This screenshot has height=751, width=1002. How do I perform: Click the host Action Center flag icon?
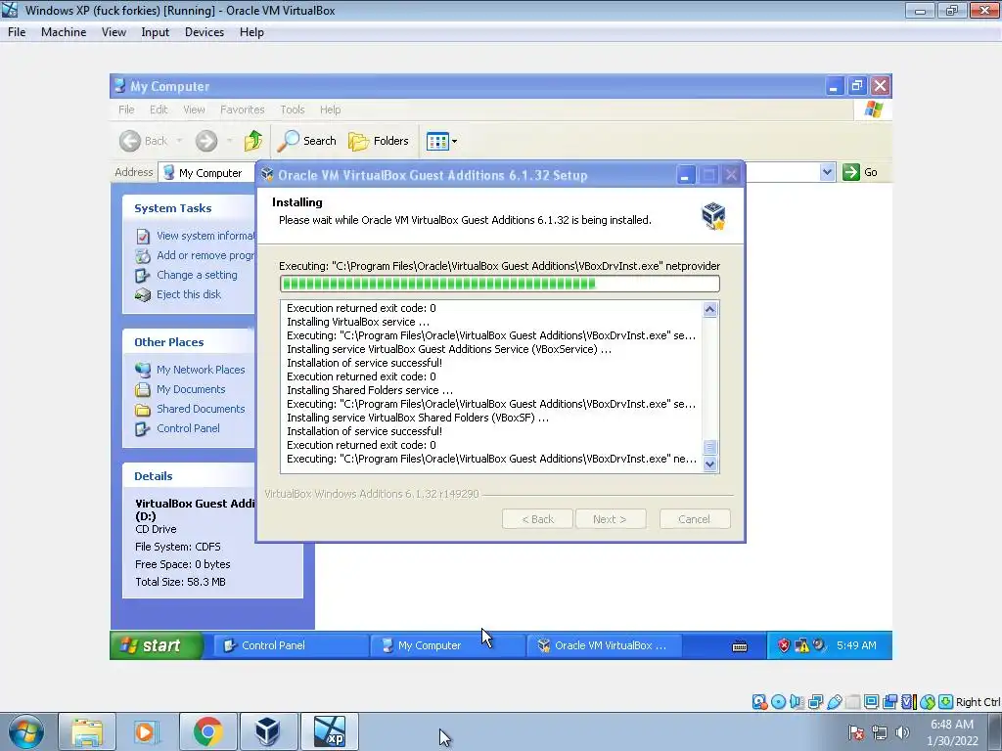pos(856,732)
